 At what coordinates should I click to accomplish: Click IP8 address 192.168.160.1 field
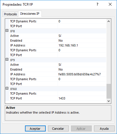(x=82, y=45)
